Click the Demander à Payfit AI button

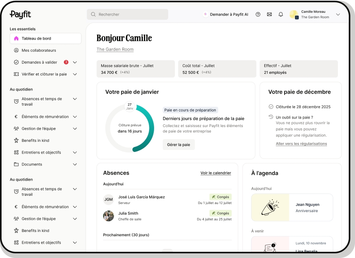coord(226,14)
